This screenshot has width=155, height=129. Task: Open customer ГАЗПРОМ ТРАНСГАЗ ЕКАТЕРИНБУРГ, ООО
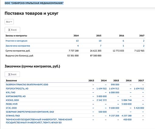coord(27,84)
